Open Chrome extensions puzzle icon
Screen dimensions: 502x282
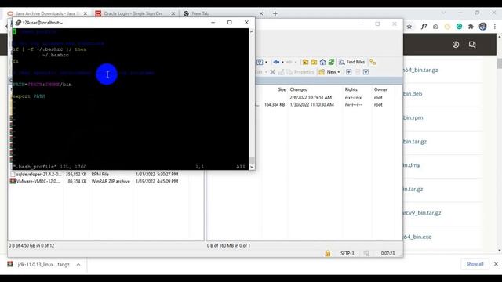(471, 27)
